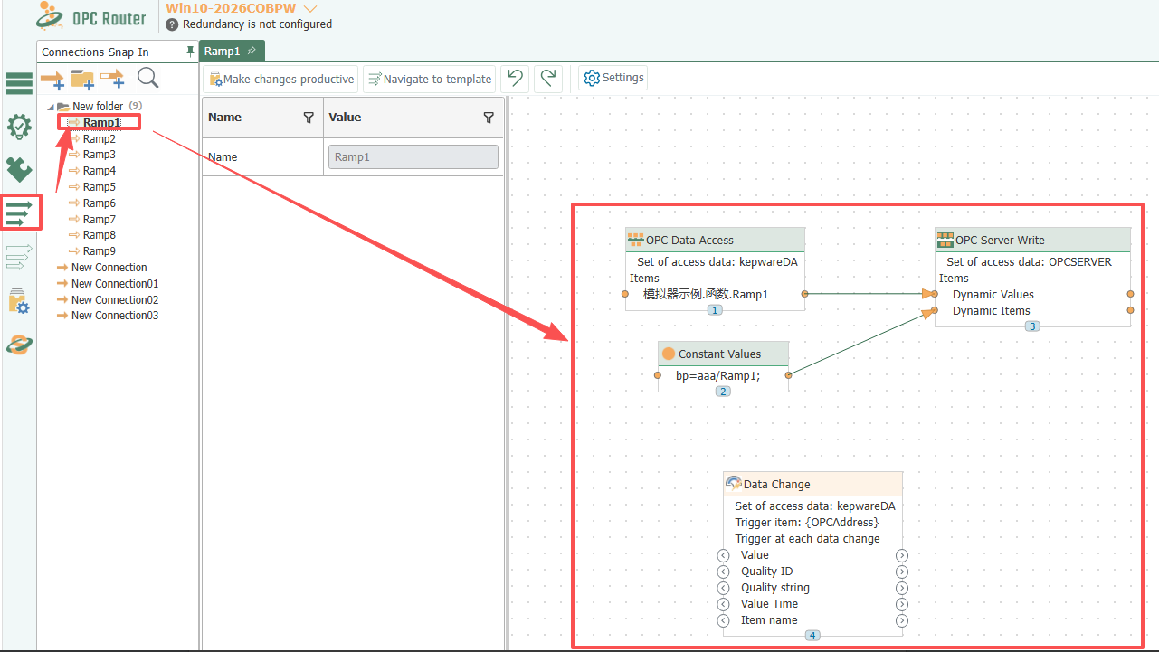Create a new folder with folder-plus icon
1159x652 pixels.
tap(82, 80)
